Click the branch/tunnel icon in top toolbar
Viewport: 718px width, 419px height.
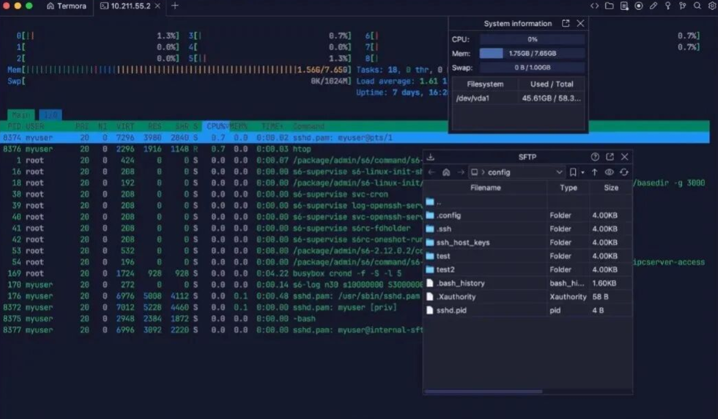tap(683, 6)
